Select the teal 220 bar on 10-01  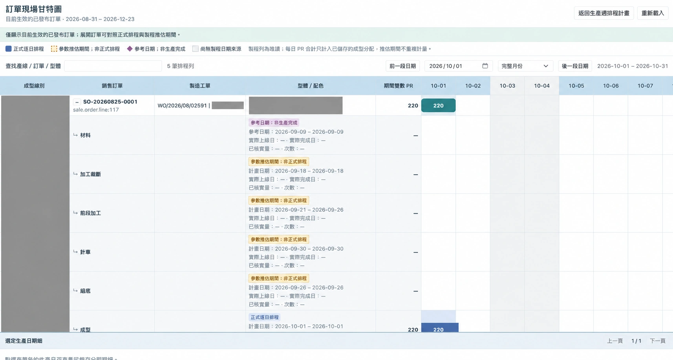click(438, 105)
